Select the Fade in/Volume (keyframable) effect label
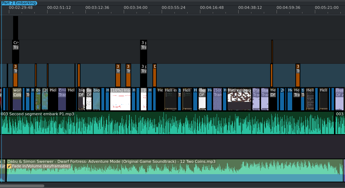Viewport: 345px width, 188px height. 41,166
